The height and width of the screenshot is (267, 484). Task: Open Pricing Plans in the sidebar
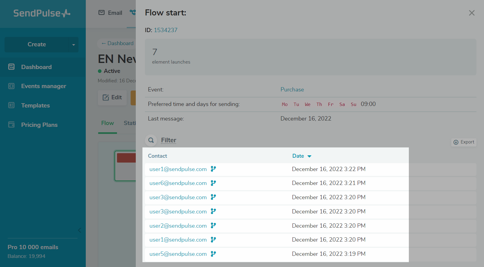(x=39, y=125)
